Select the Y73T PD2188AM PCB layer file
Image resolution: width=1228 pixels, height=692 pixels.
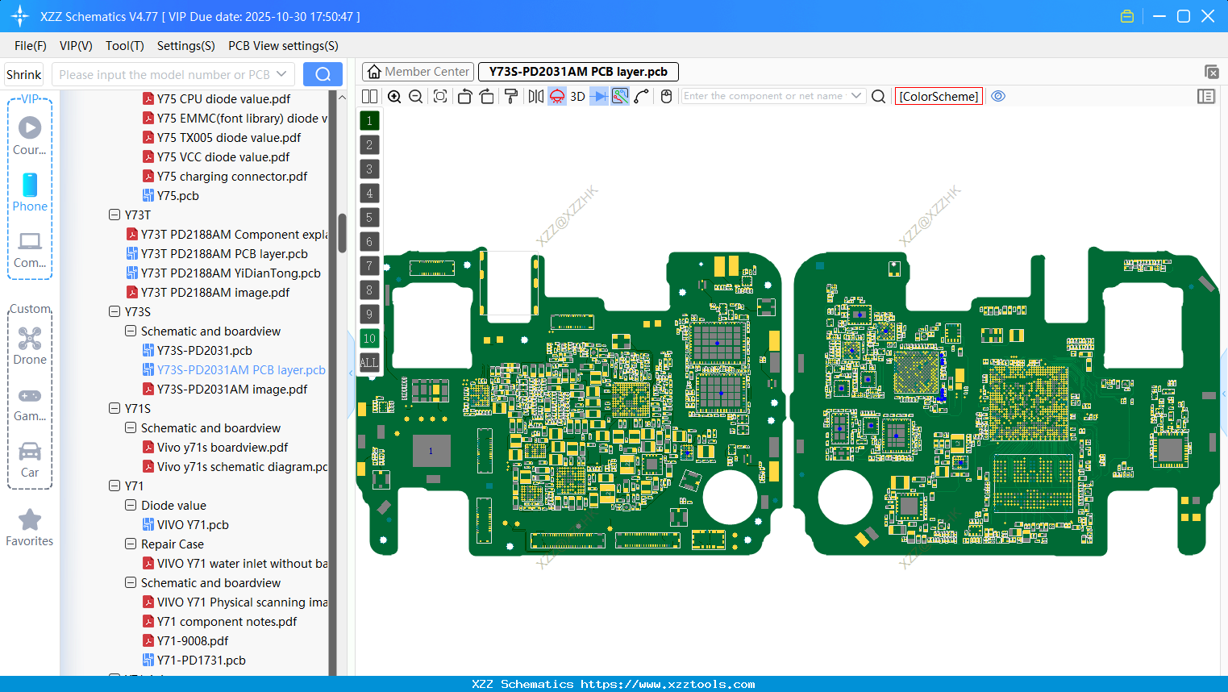[226, 253]
